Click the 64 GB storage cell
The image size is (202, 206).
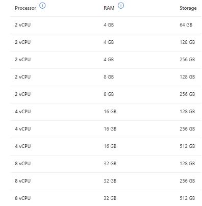(x=186, y=25)
